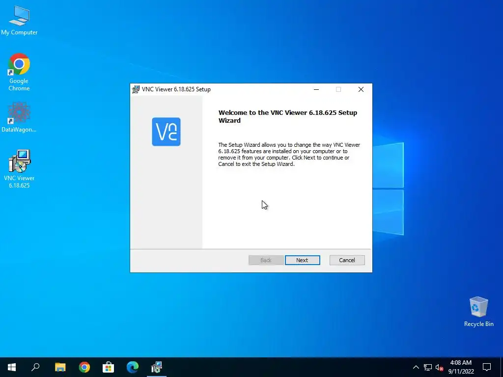The image size is (503, 377).
Task: Click the 'The Setup Wizard allows you' paragraph
Action: point(289,155)
